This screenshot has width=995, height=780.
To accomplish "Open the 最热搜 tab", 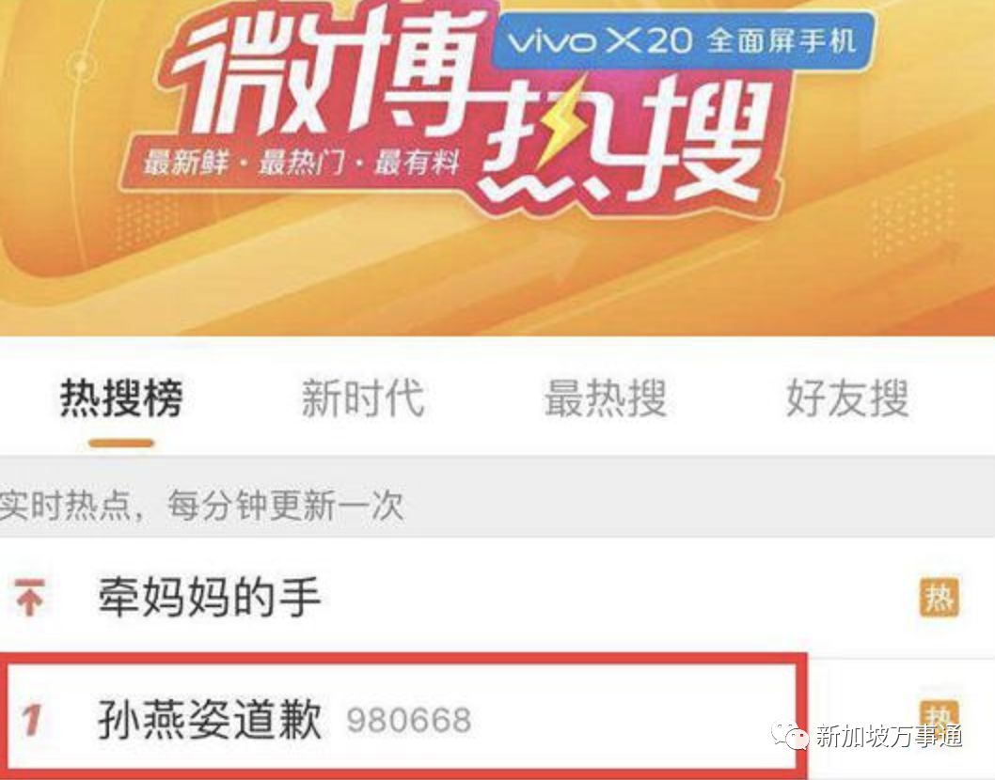I will 606,398.
